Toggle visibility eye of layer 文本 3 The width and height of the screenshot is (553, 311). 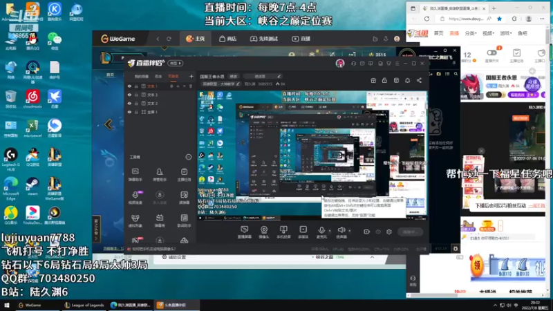coord(129,95)
